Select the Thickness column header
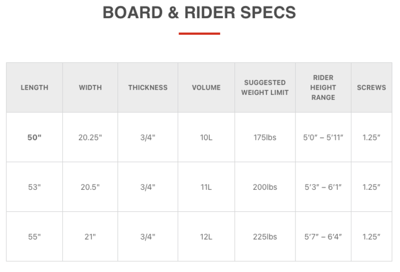 click(x=148, y=87)
